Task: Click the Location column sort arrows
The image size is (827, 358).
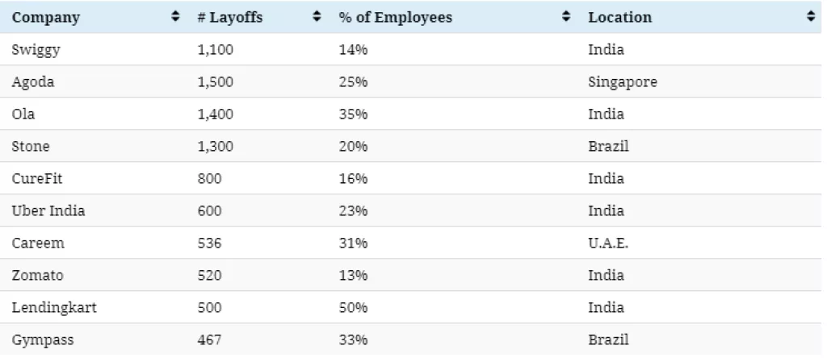Action: click(811, 17)
